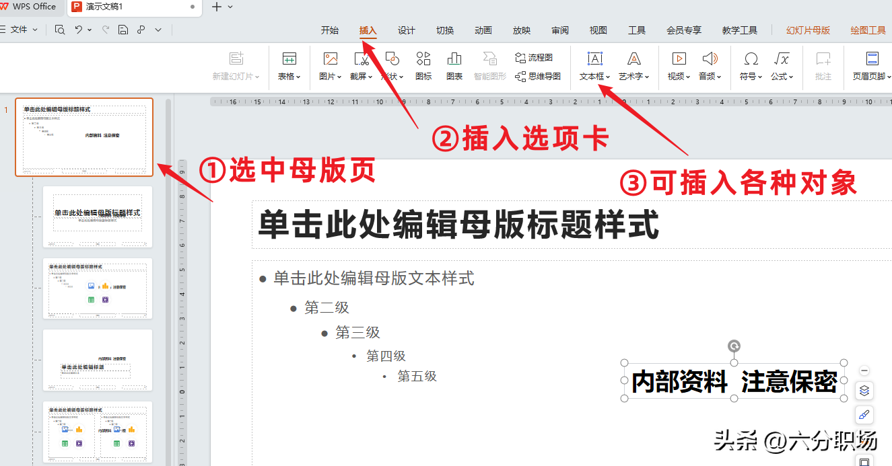Open the 文件 menu dropdown arrow
Image resolution: width=892 pixels, height=466 pixels.
(x=35, y=30)
